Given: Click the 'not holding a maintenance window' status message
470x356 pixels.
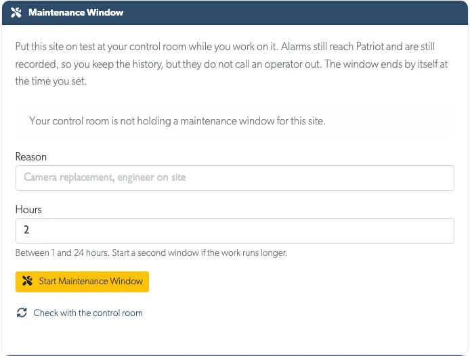Looking at the screenshot, I should [x=177, y=120].
